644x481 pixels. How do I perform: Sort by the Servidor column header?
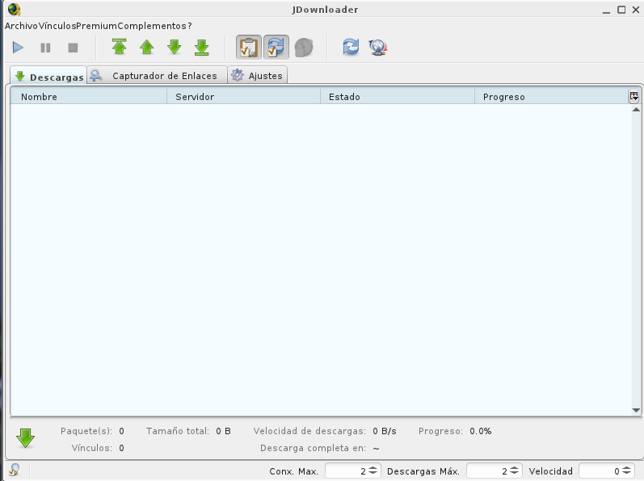[243, 97]
